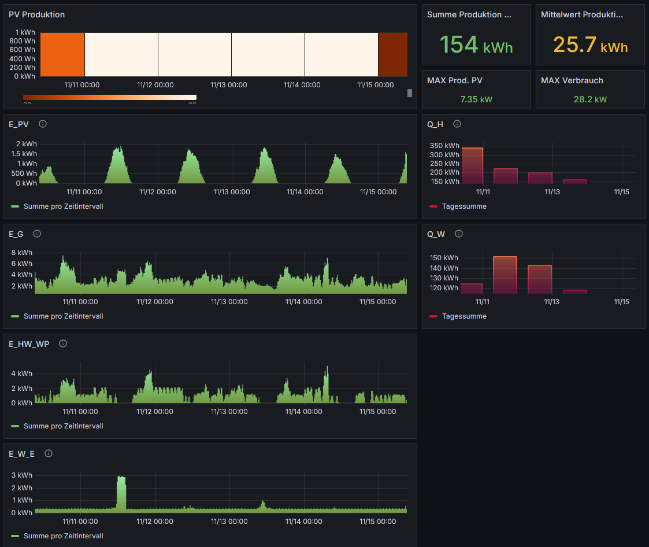Open the E_G panel title menu
Image resolution: width=649 pixels, height=547 pixels.
pos(16,234)
